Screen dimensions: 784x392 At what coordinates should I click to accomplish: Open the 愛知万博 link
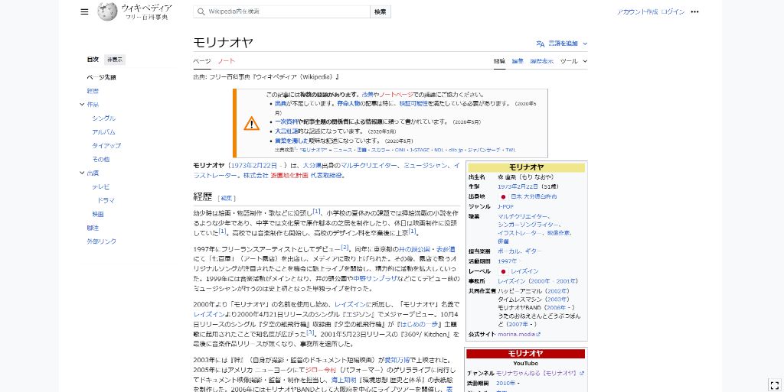(x=397, y=360)
